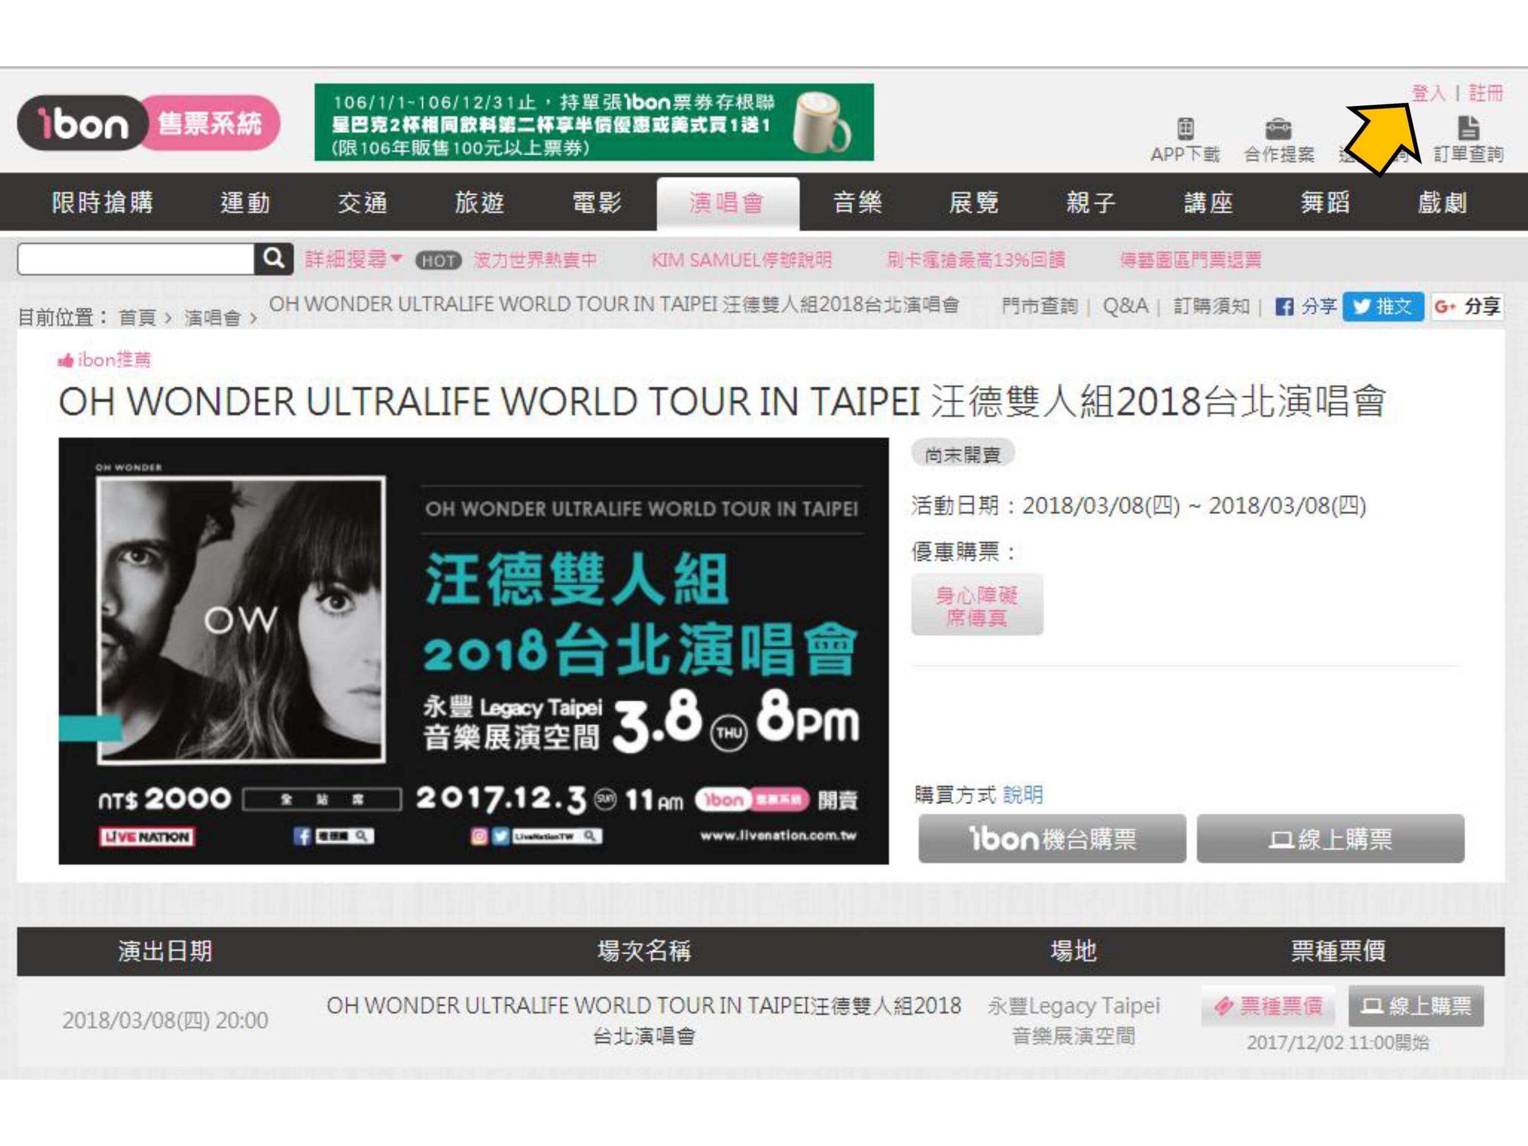
Task: Click the search magnifier icon
Action: tap(274, 259)
